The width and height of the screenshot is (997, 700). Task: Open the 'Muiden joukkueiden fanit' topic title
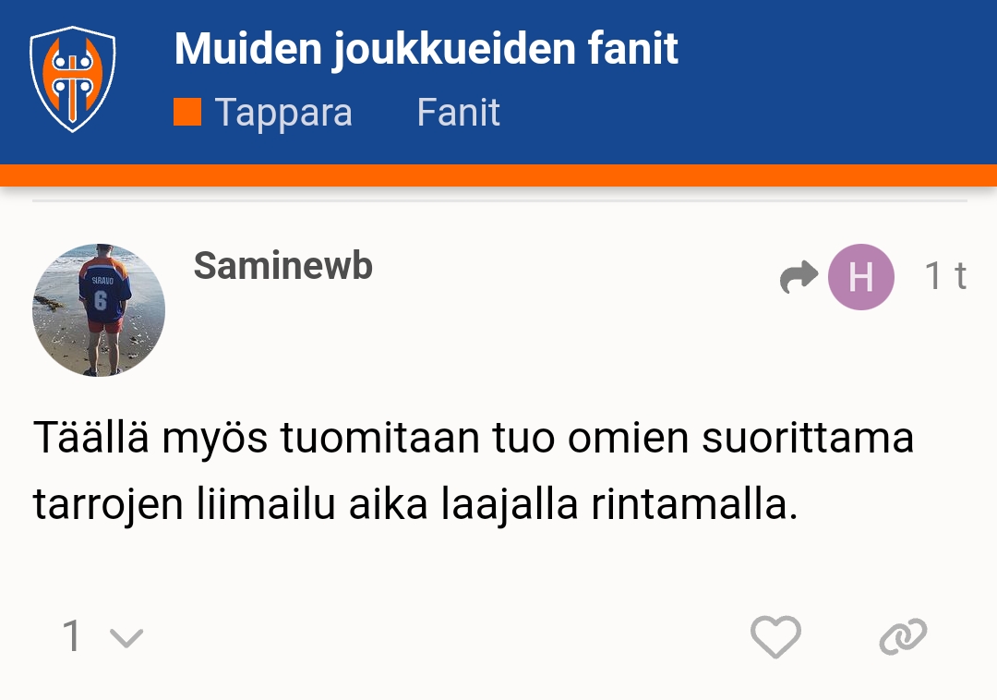tap(426, 49)
